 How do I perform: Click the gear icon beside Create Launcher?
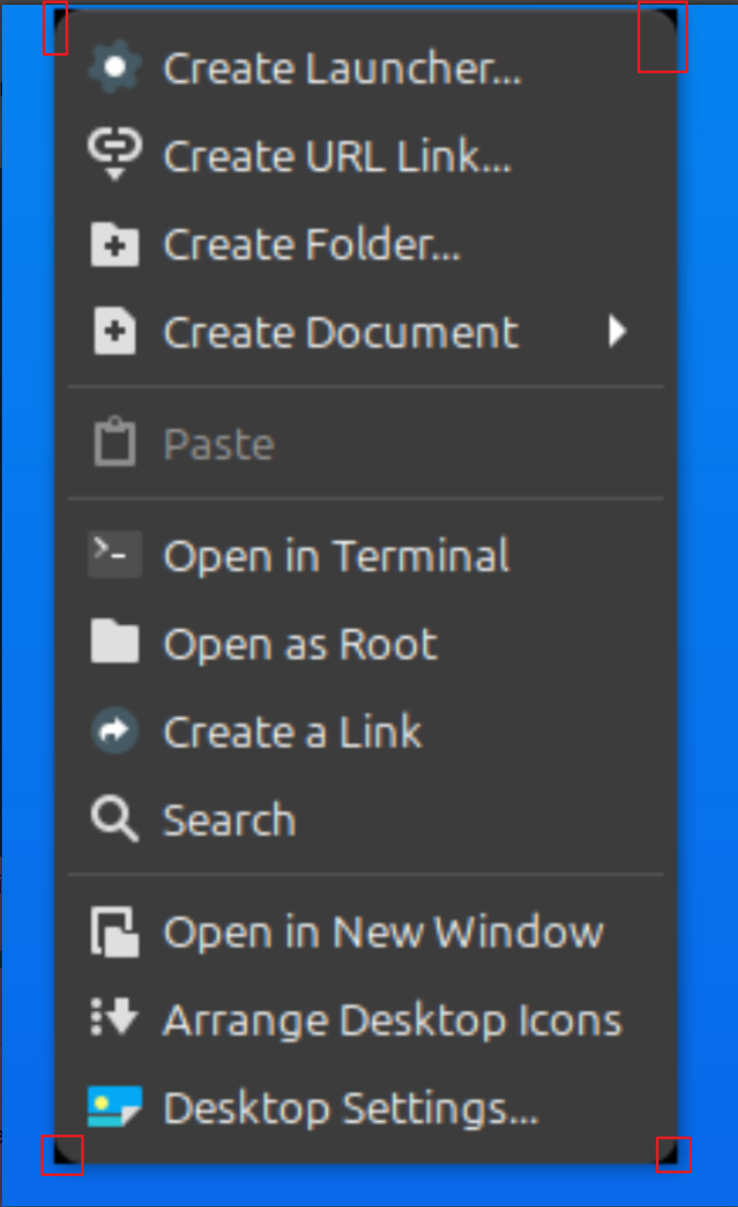pyautogui.click(x=114, y=68)
